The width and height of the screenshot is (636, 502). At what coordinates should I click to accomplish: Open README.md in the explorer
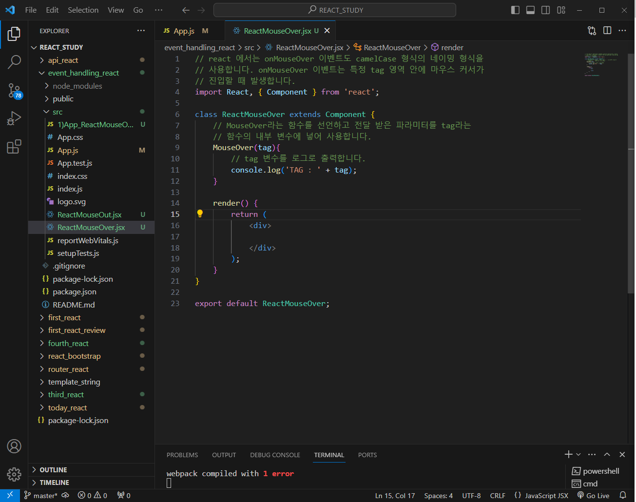91,305
